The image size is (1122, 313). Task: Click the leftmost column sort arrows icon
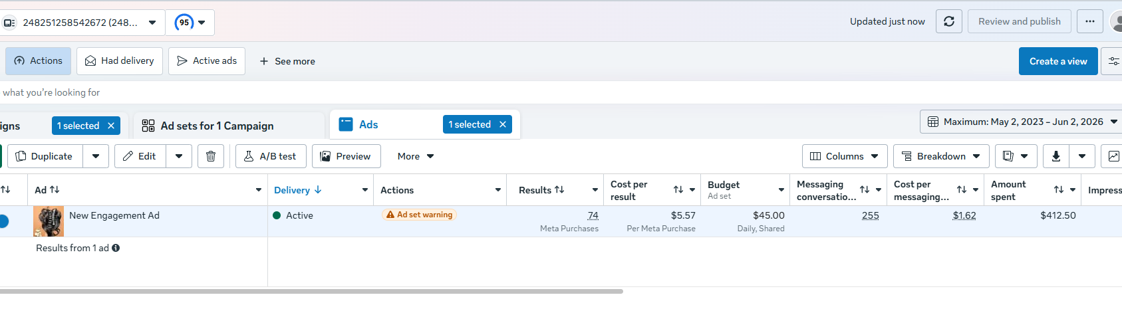pyautogui.click(x=5, y=189)
